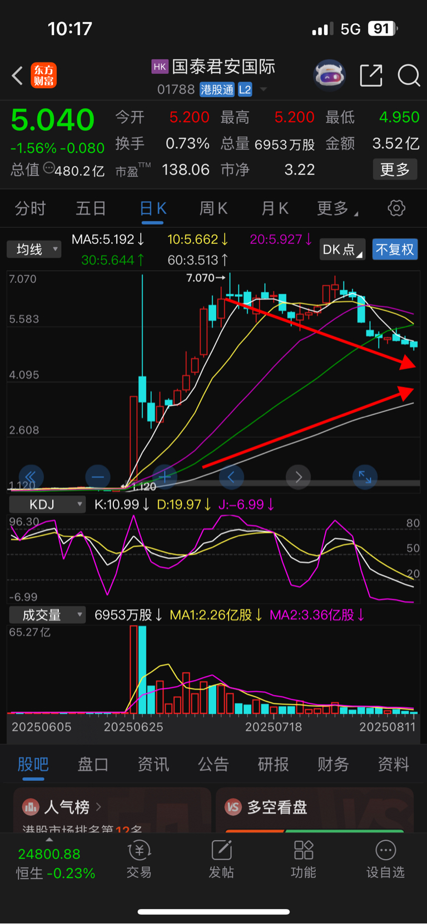Open 恒生 index 24800.88 ticker
The width and height of the screenshot is (427, 924).
(49, 854)
